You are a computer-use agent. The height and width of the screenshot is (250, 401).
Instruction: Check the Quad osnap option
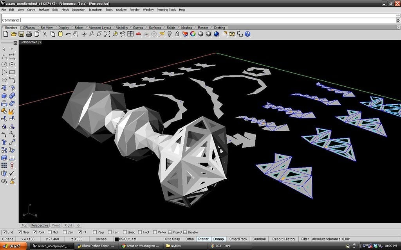[125, 232]
